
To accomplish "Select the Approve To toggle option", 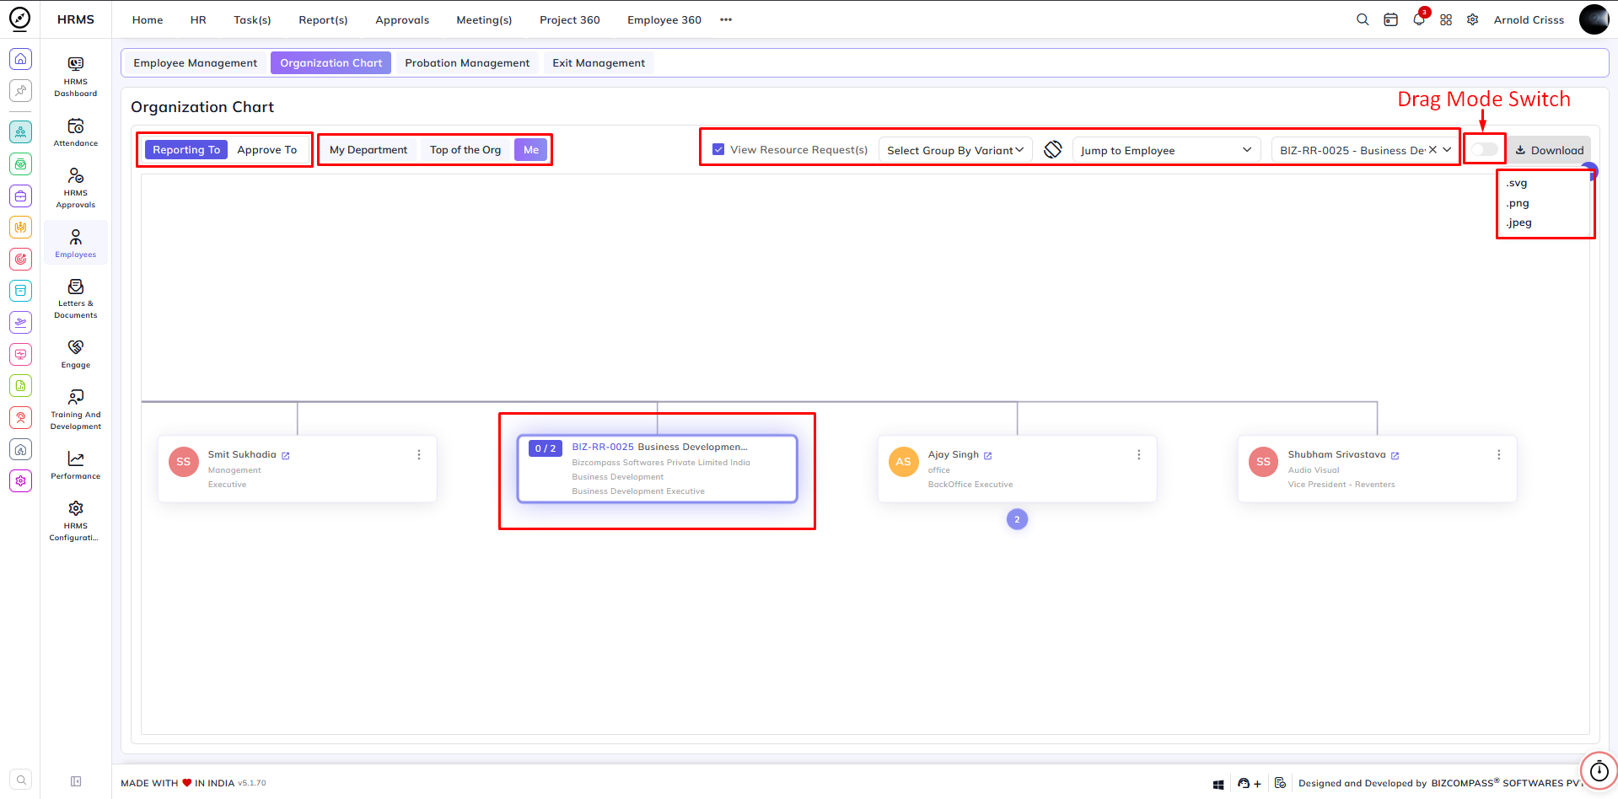I will pos(266,150).
